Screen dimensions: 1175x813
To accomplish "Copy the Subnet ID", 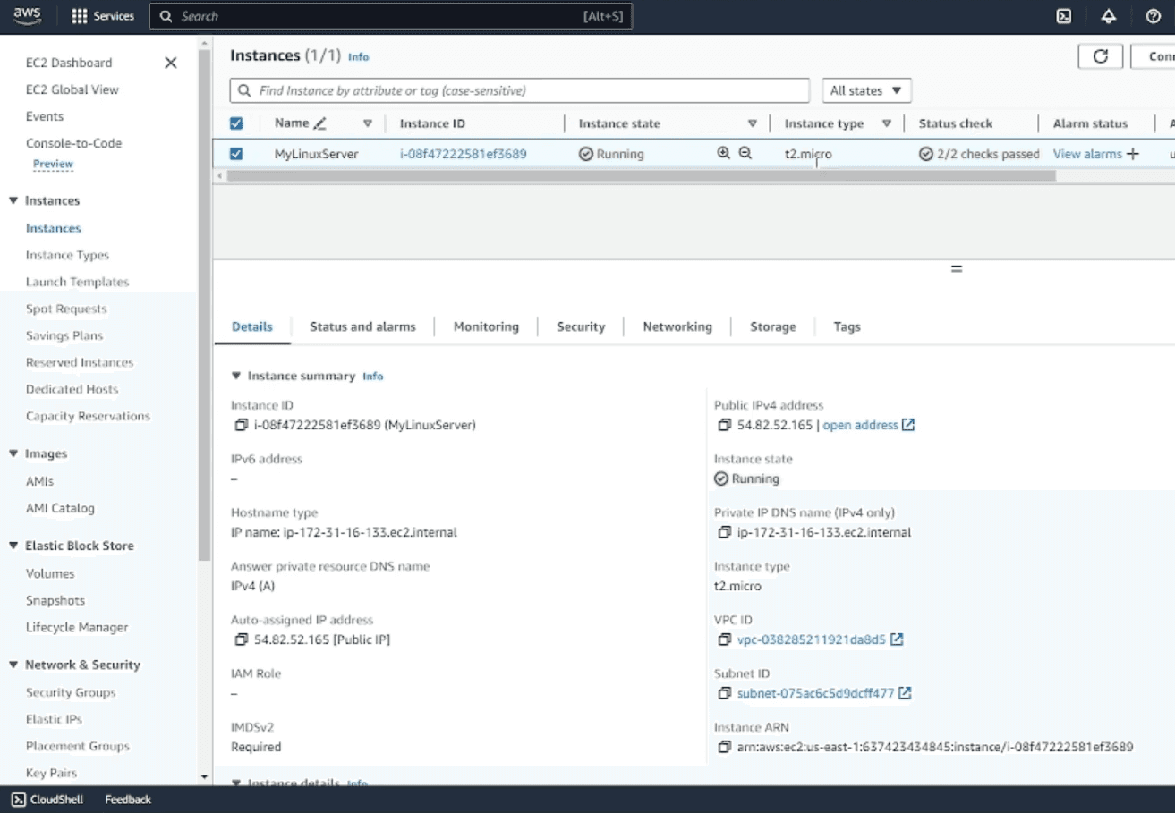I will (x=724, y=694).
